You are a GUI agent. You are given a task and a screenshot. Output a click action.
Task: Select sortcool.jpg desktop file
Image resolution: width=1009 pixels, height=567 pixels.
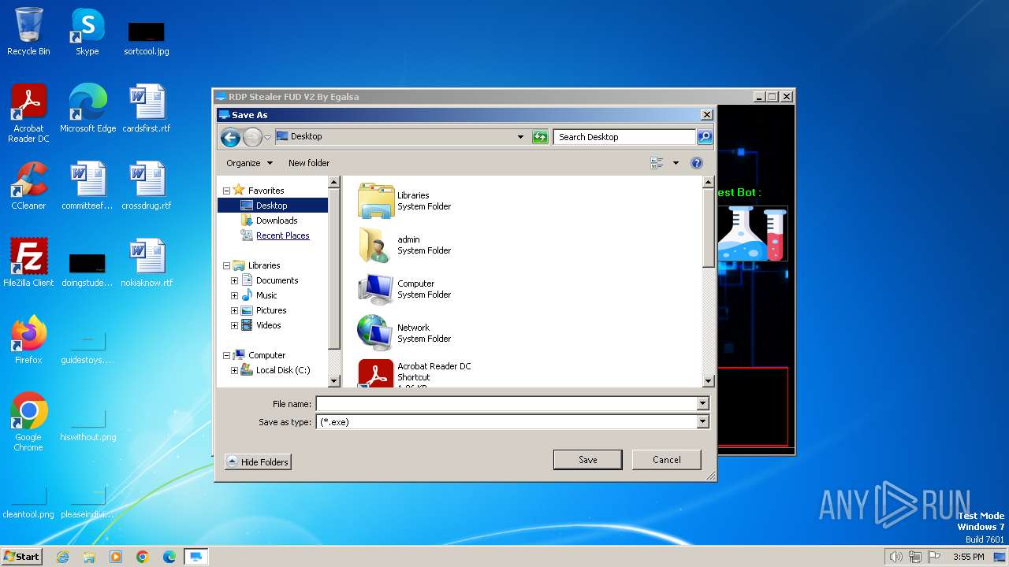pyautogui.click(x=147, y=38)
